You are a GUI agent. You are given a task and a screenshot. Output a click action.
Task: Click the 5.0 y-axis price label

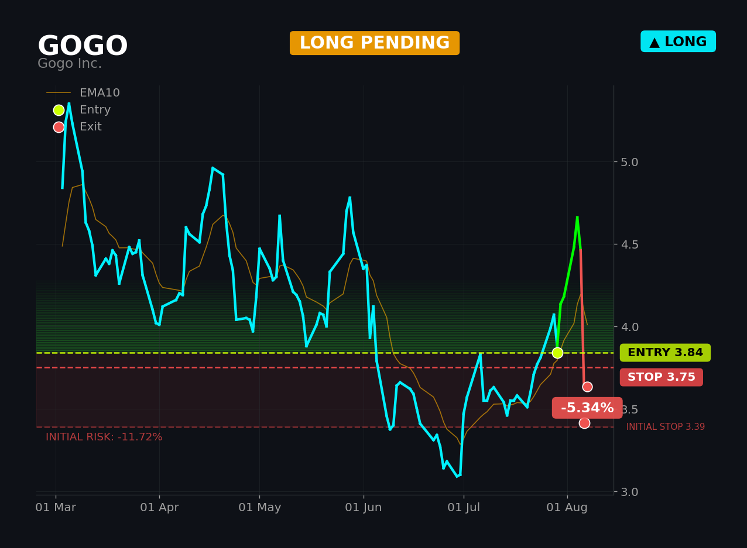[x=629, y=161]
